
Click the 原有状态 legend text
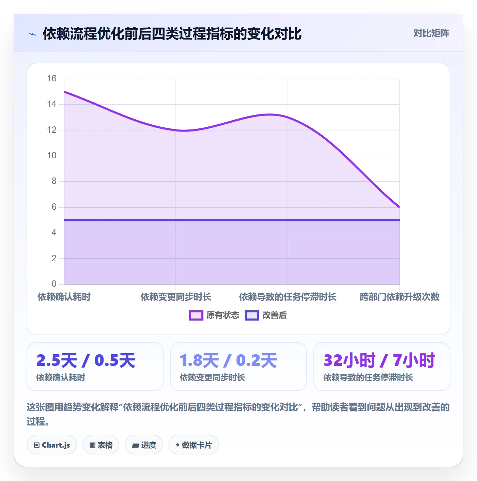(223, 315)
